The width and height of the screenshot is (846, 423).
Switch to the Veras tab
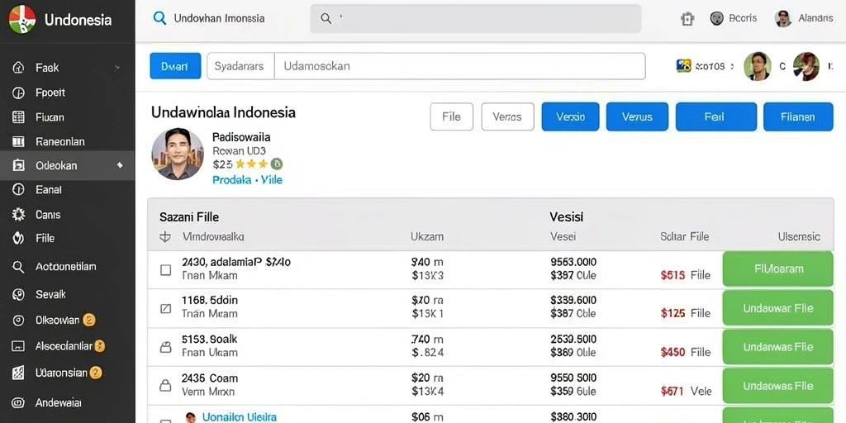508,116
